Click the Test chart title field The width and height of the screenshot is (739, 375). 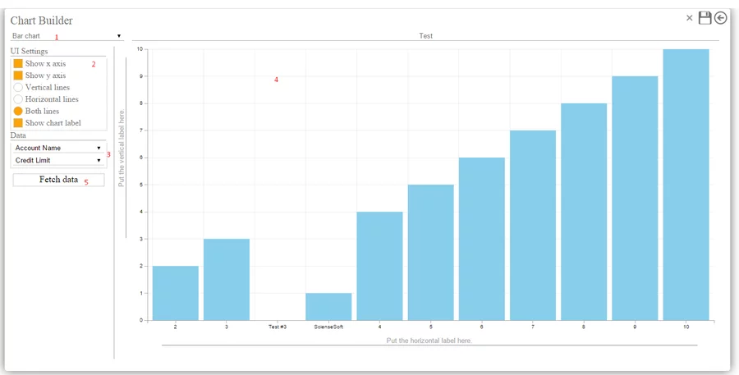pyautogui.click(x=425, y=36)
